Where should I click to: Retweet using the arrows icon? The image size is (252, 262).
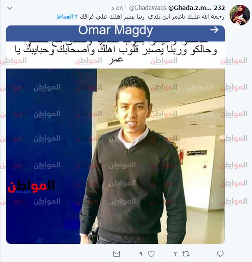(x=186, y=254)
